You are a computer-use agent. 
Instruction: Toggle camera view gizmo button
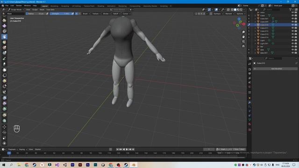[x=243, y=42]
